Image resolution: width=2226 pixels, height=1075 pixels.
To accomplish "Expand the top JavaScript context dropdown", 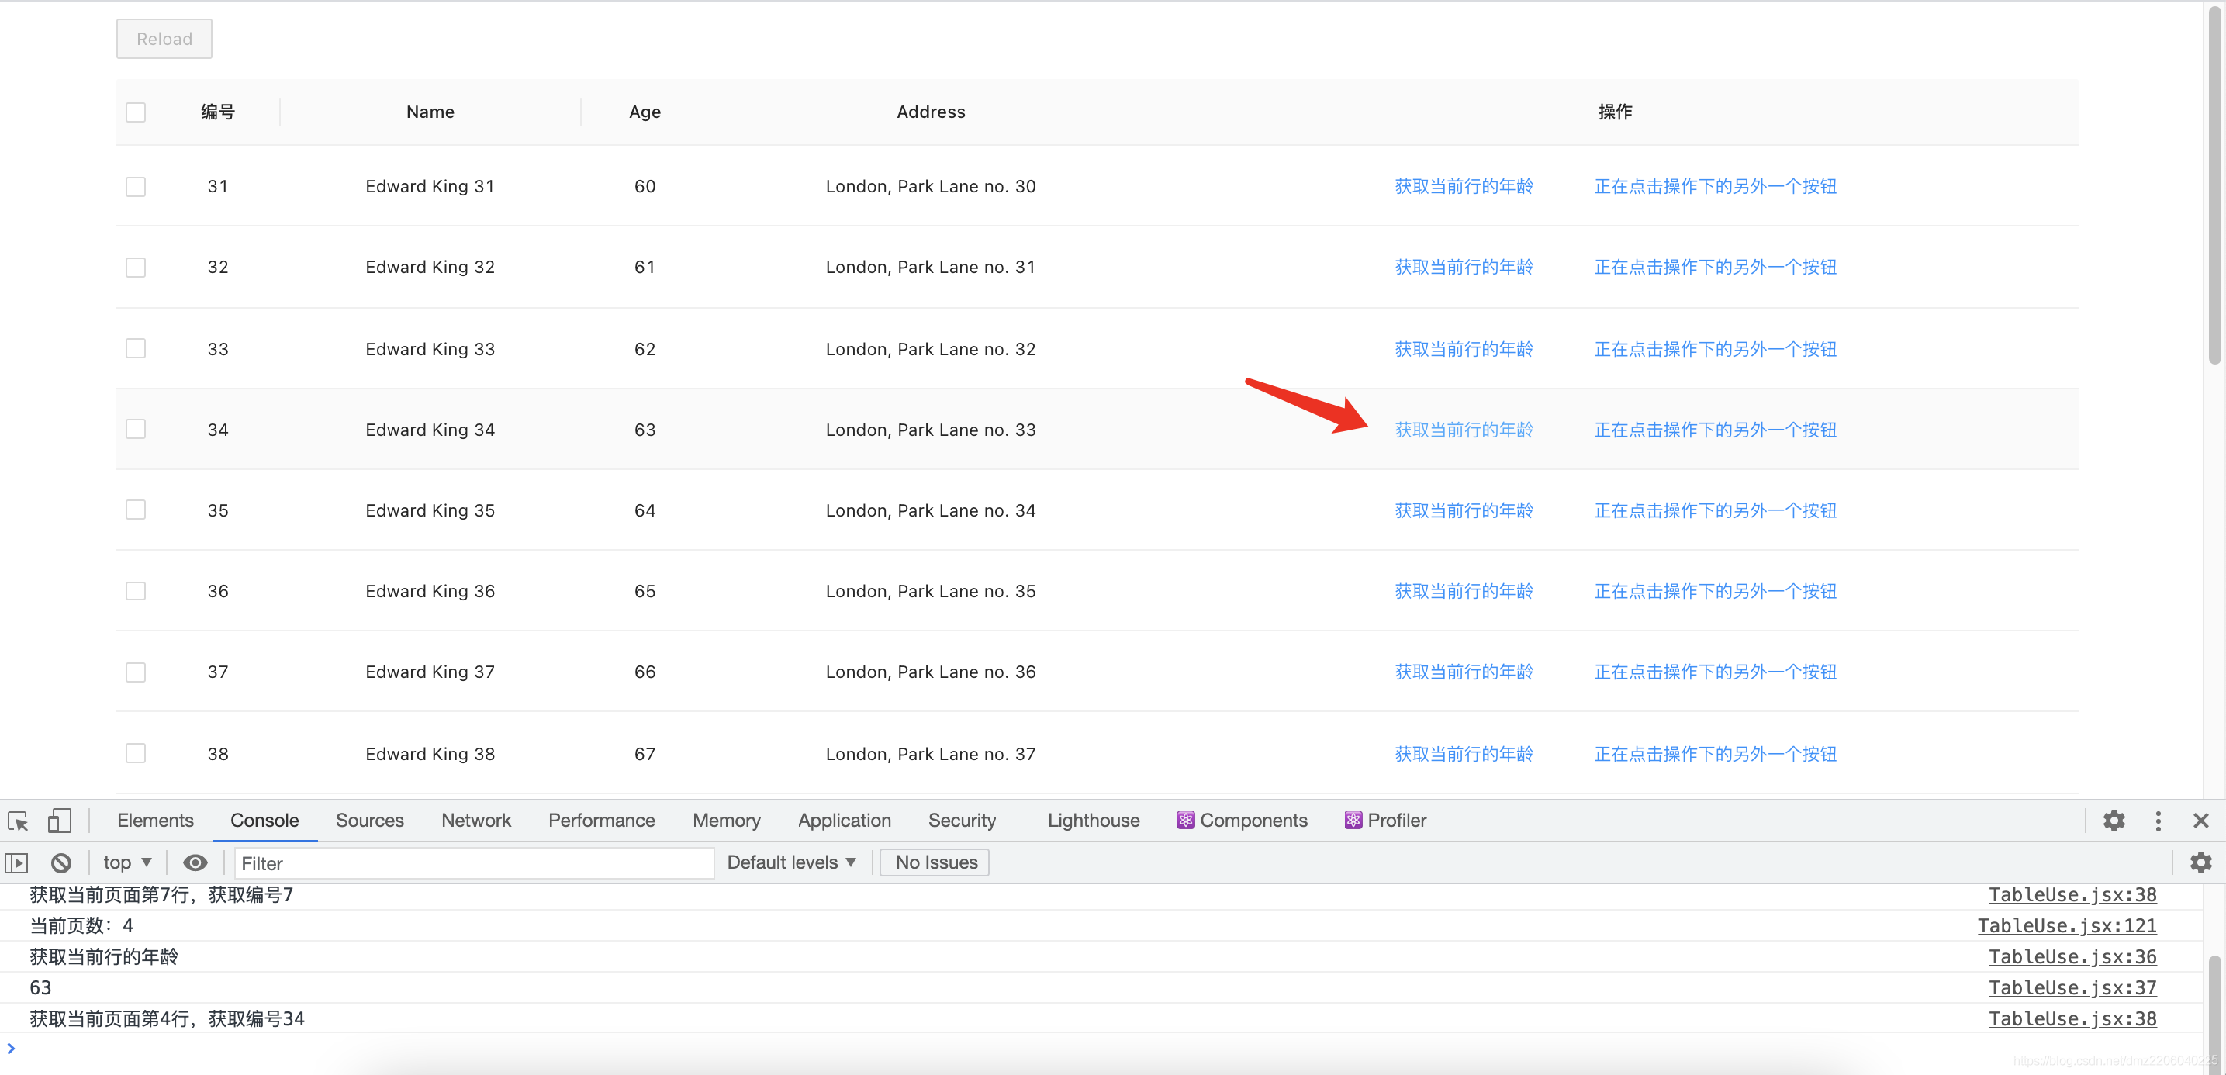I will (x=127, y=862).
